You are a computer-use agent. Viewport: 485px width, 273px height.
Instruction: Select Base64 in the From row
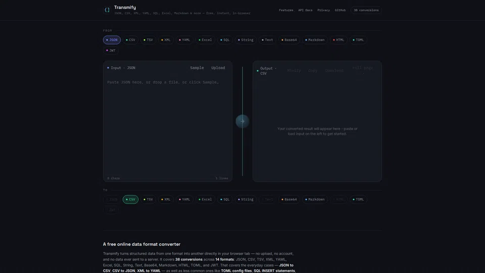(x=289, y=40)
